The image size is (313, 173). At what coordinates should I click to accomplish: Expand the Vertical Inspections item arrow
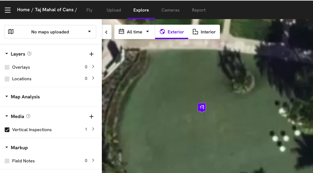[93, 129]
